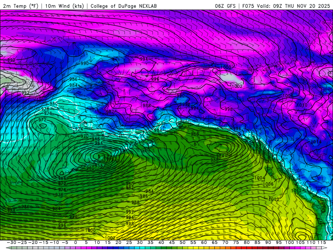
Task: Click the 25 value on temperature scale
Action: [129, 242]
